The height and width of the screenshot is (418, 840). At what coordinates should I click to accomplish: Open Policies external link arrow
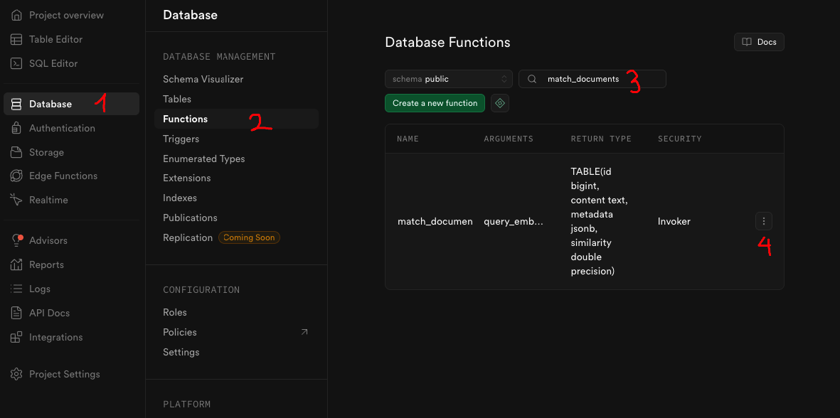[304, 332]
